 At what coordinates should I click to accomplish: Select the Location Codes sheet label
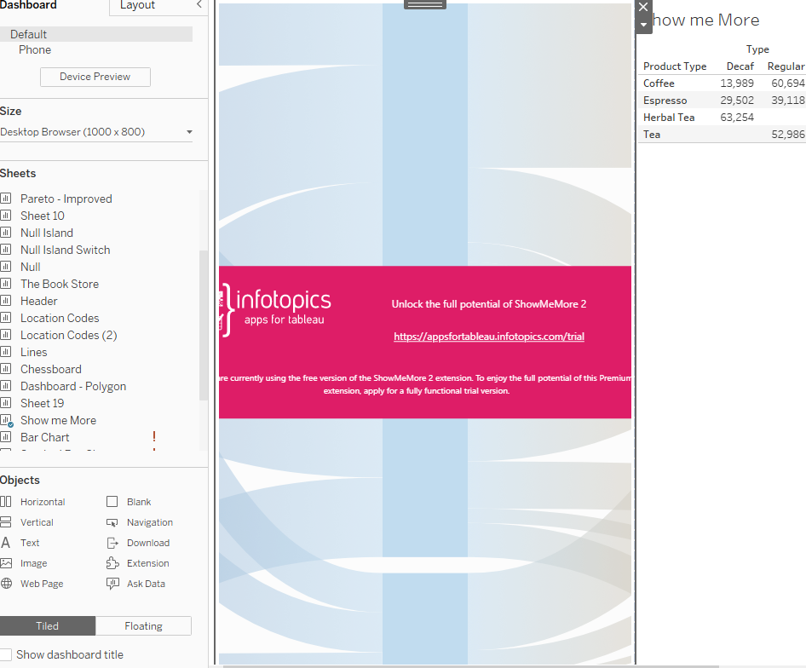[x=60, y=318]
